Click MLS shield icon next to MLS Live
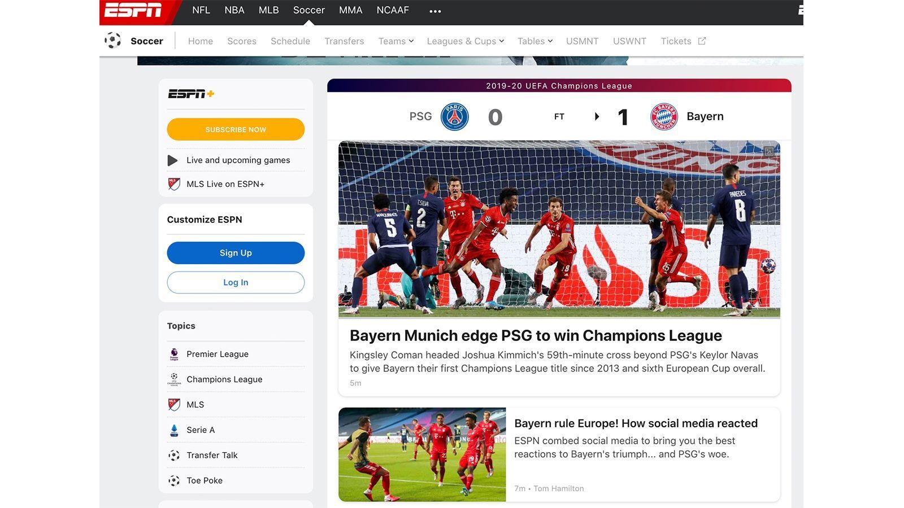This screenshot has width=904, height=508. click(174, 184)
